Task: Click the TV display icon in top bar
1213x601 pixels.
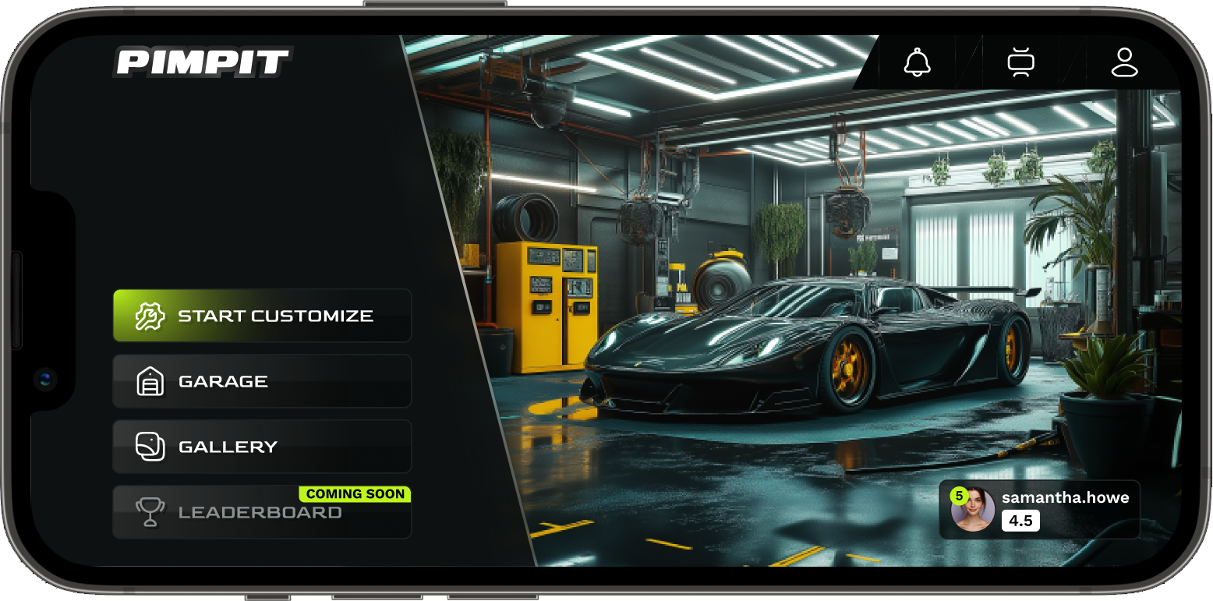Action: tap(1020, 62)
